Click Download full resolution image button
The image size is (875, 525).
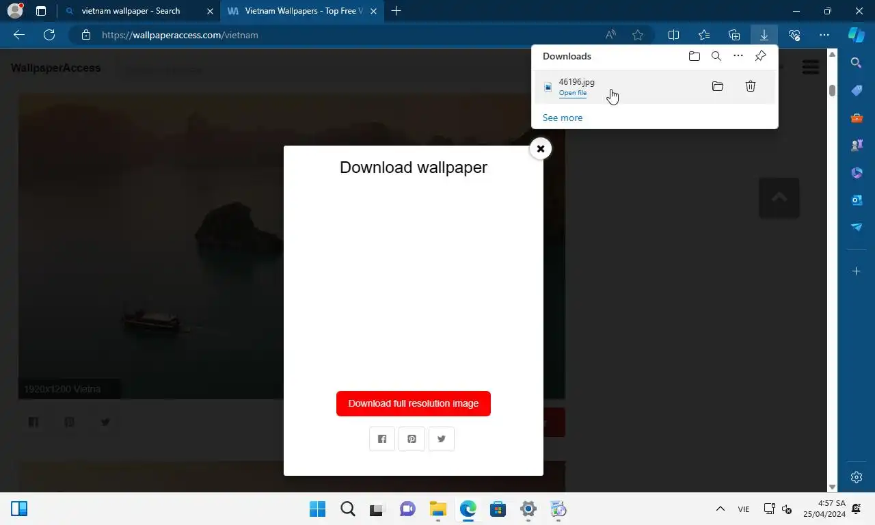[414, 403]
